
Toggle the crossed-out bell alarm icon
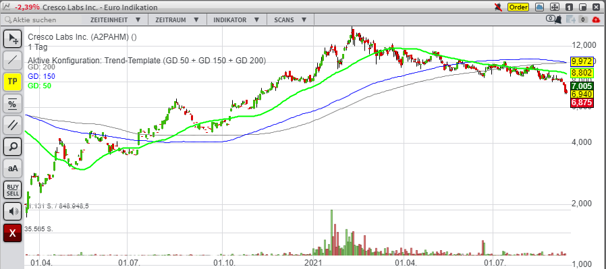pos(499,7)
